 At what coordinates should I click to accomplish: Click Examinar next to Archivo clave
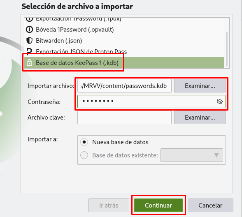(200, 118)
